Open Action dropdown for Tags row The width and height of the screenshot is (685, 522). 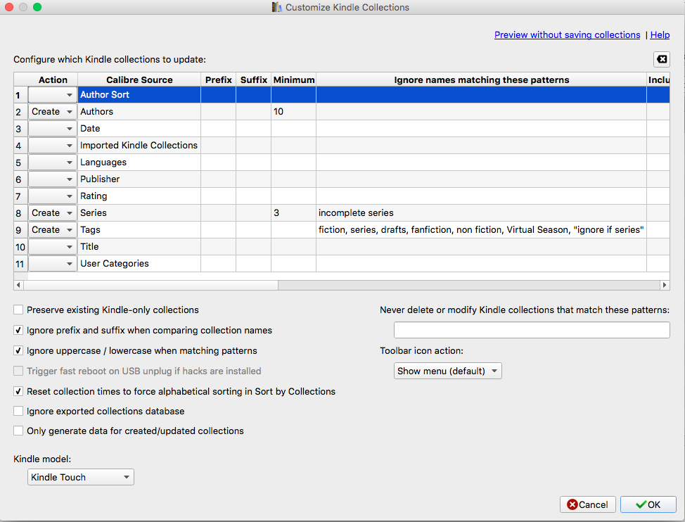coord(53,230)
